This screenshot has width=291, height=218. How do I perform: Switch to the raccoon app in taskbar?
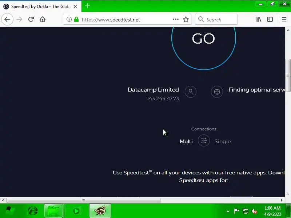(x=100, y=211)
